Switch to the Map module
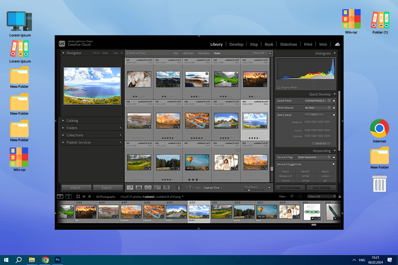 [x=254, y=44]
